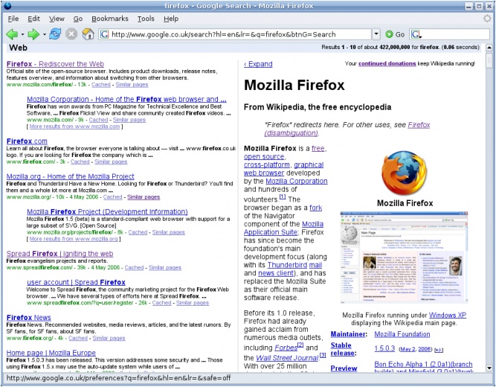Open the View menu
The image size is (496, 387).
click(x=57, y=18)
